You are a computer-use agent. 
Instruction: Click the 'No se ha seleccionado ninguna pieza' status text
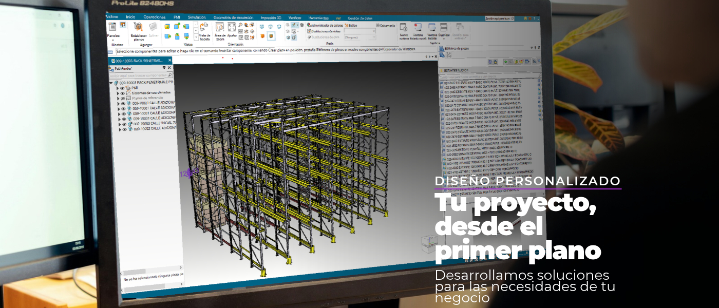point(154,277)
